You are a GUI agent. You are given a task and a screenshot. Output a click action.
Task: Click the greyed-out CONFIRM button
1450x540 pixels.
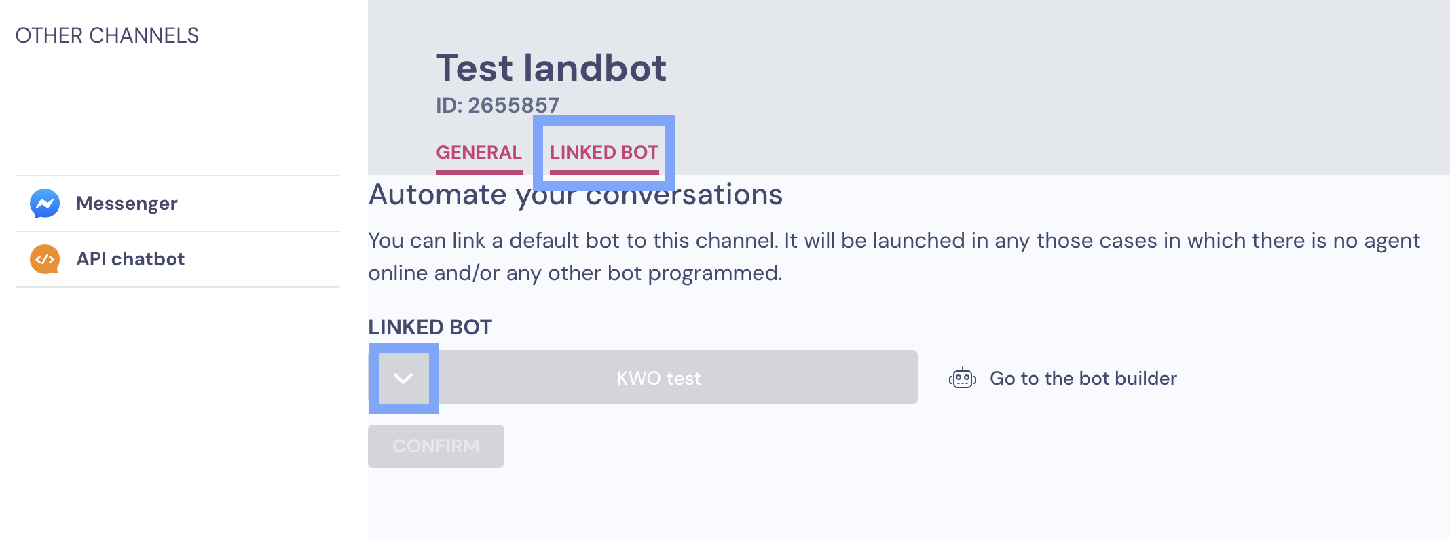click(436, 446)
